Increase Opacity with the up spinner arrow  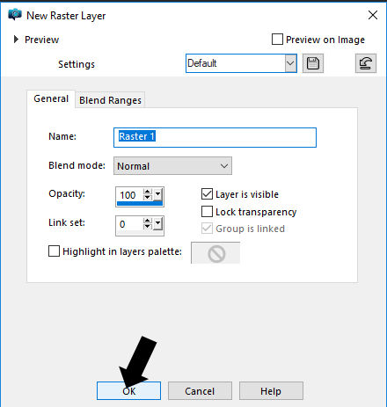pyautogui.click(x=148, y=192)
